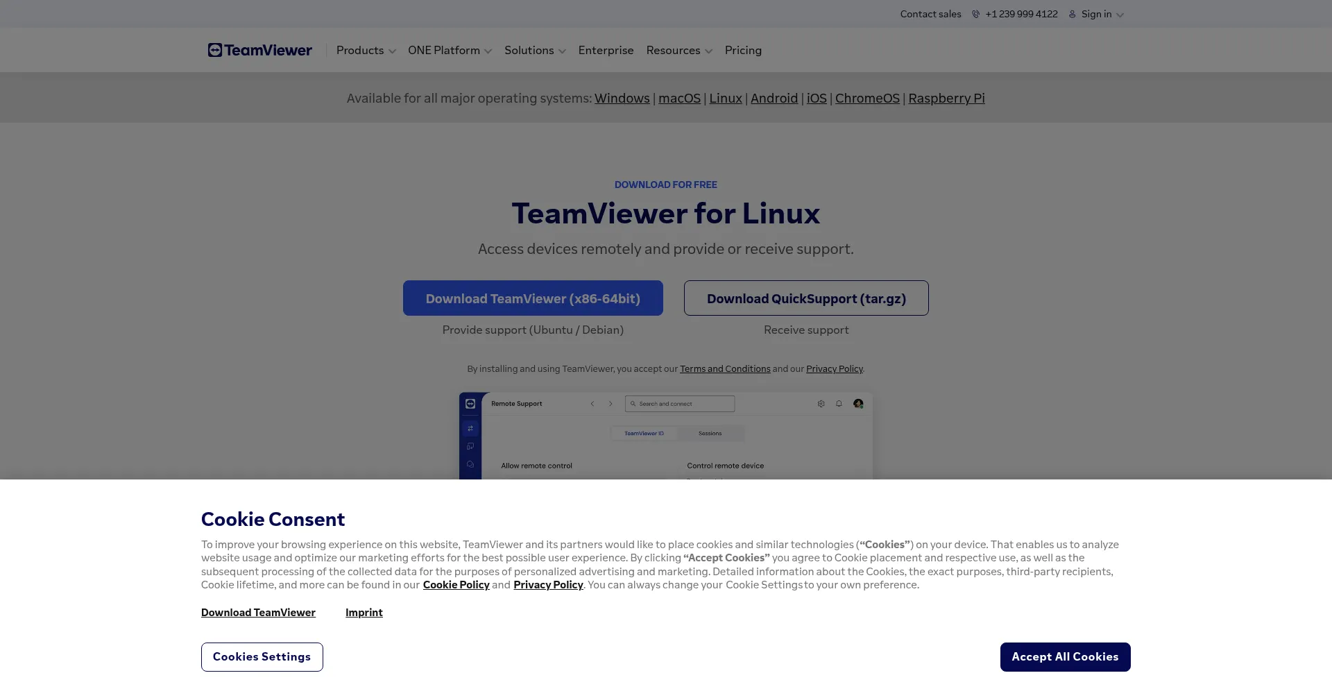Viewport: 1332px width, 689px height.
Task: Select Android operating system link
Action: point(774,99)
